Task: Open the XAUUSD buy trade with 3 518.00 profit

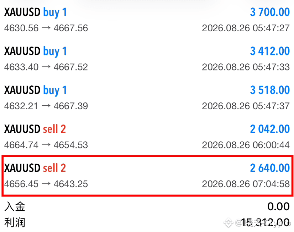Action: pyautogui.click(x=147, y=98)
